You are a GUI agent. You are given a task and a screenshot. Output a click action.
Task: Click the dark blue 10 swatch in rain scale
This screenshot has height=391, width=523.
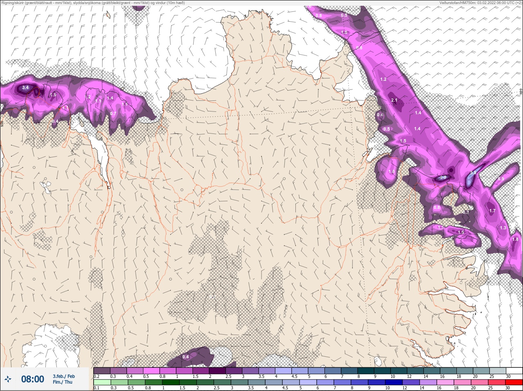(x=394, y=382)
